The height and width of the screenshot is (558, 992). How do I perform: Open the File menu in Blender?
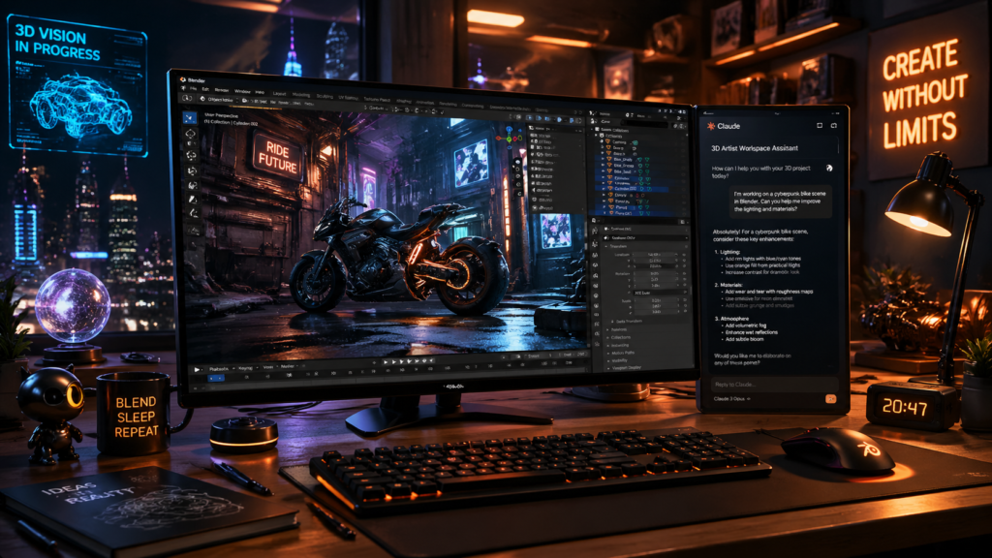click(x=193, y=88)
